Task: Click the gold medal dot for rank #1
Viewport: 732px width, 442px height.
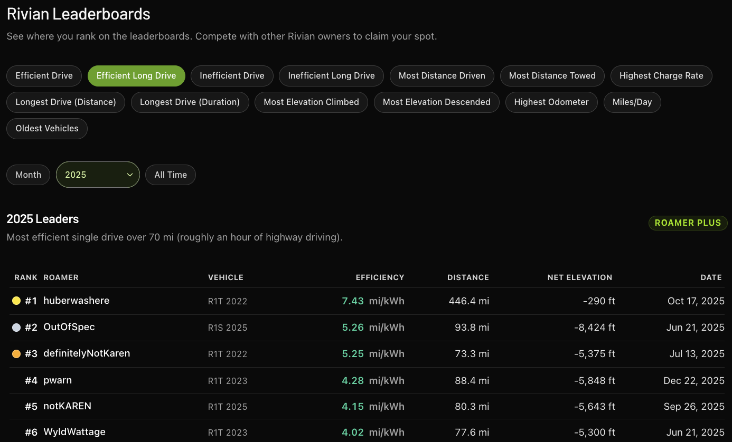Action: (16, 301)
